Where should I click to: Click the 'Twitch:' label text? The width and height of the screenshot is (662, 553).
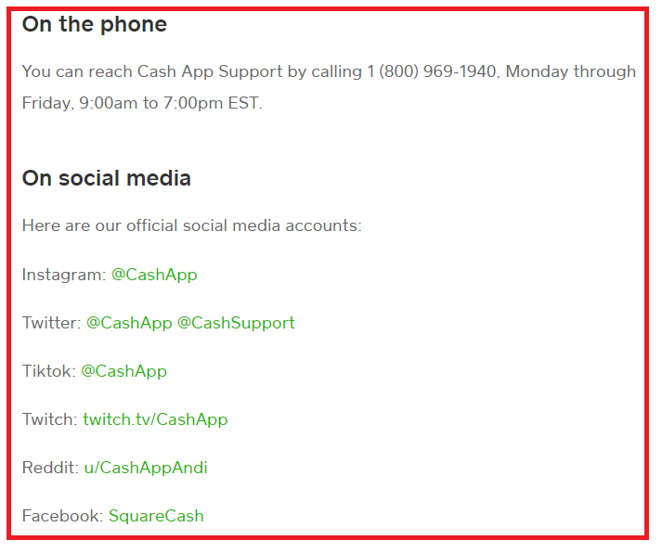(x=50, y=419)
